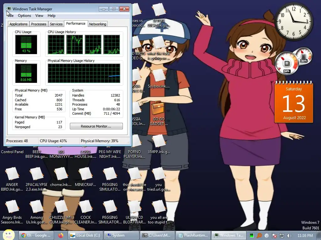321x240 pixels.
Task: Select the XMPP.lnk desktop icon
Action: pos(159,144)
